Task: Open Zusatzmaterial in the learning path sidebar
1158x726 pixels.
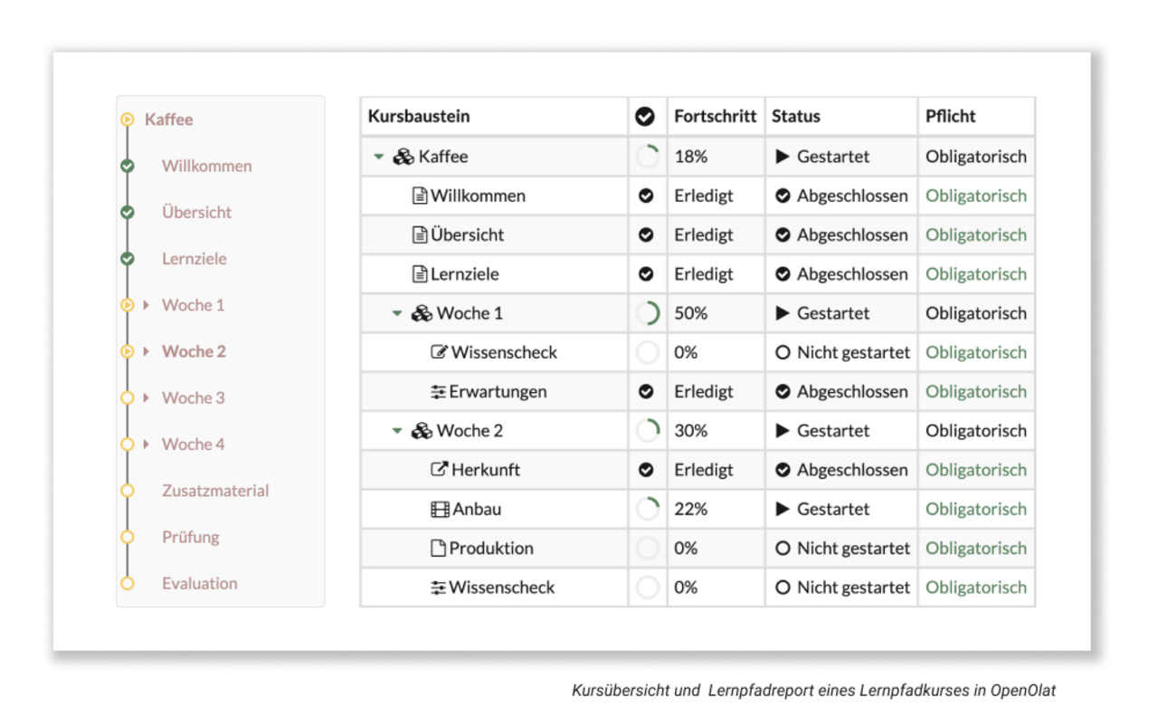Action: point(215,491)
